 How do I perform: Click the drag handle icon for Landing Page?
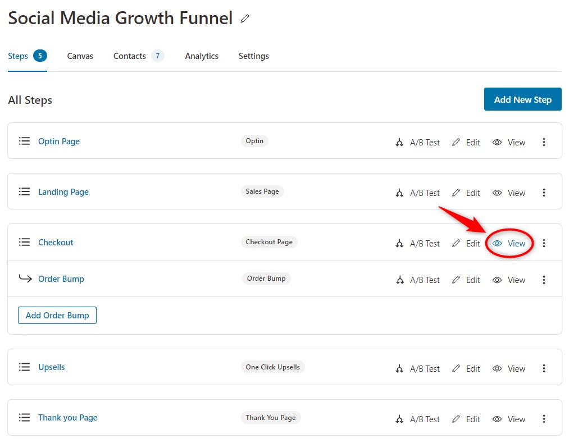coord(24,191)
